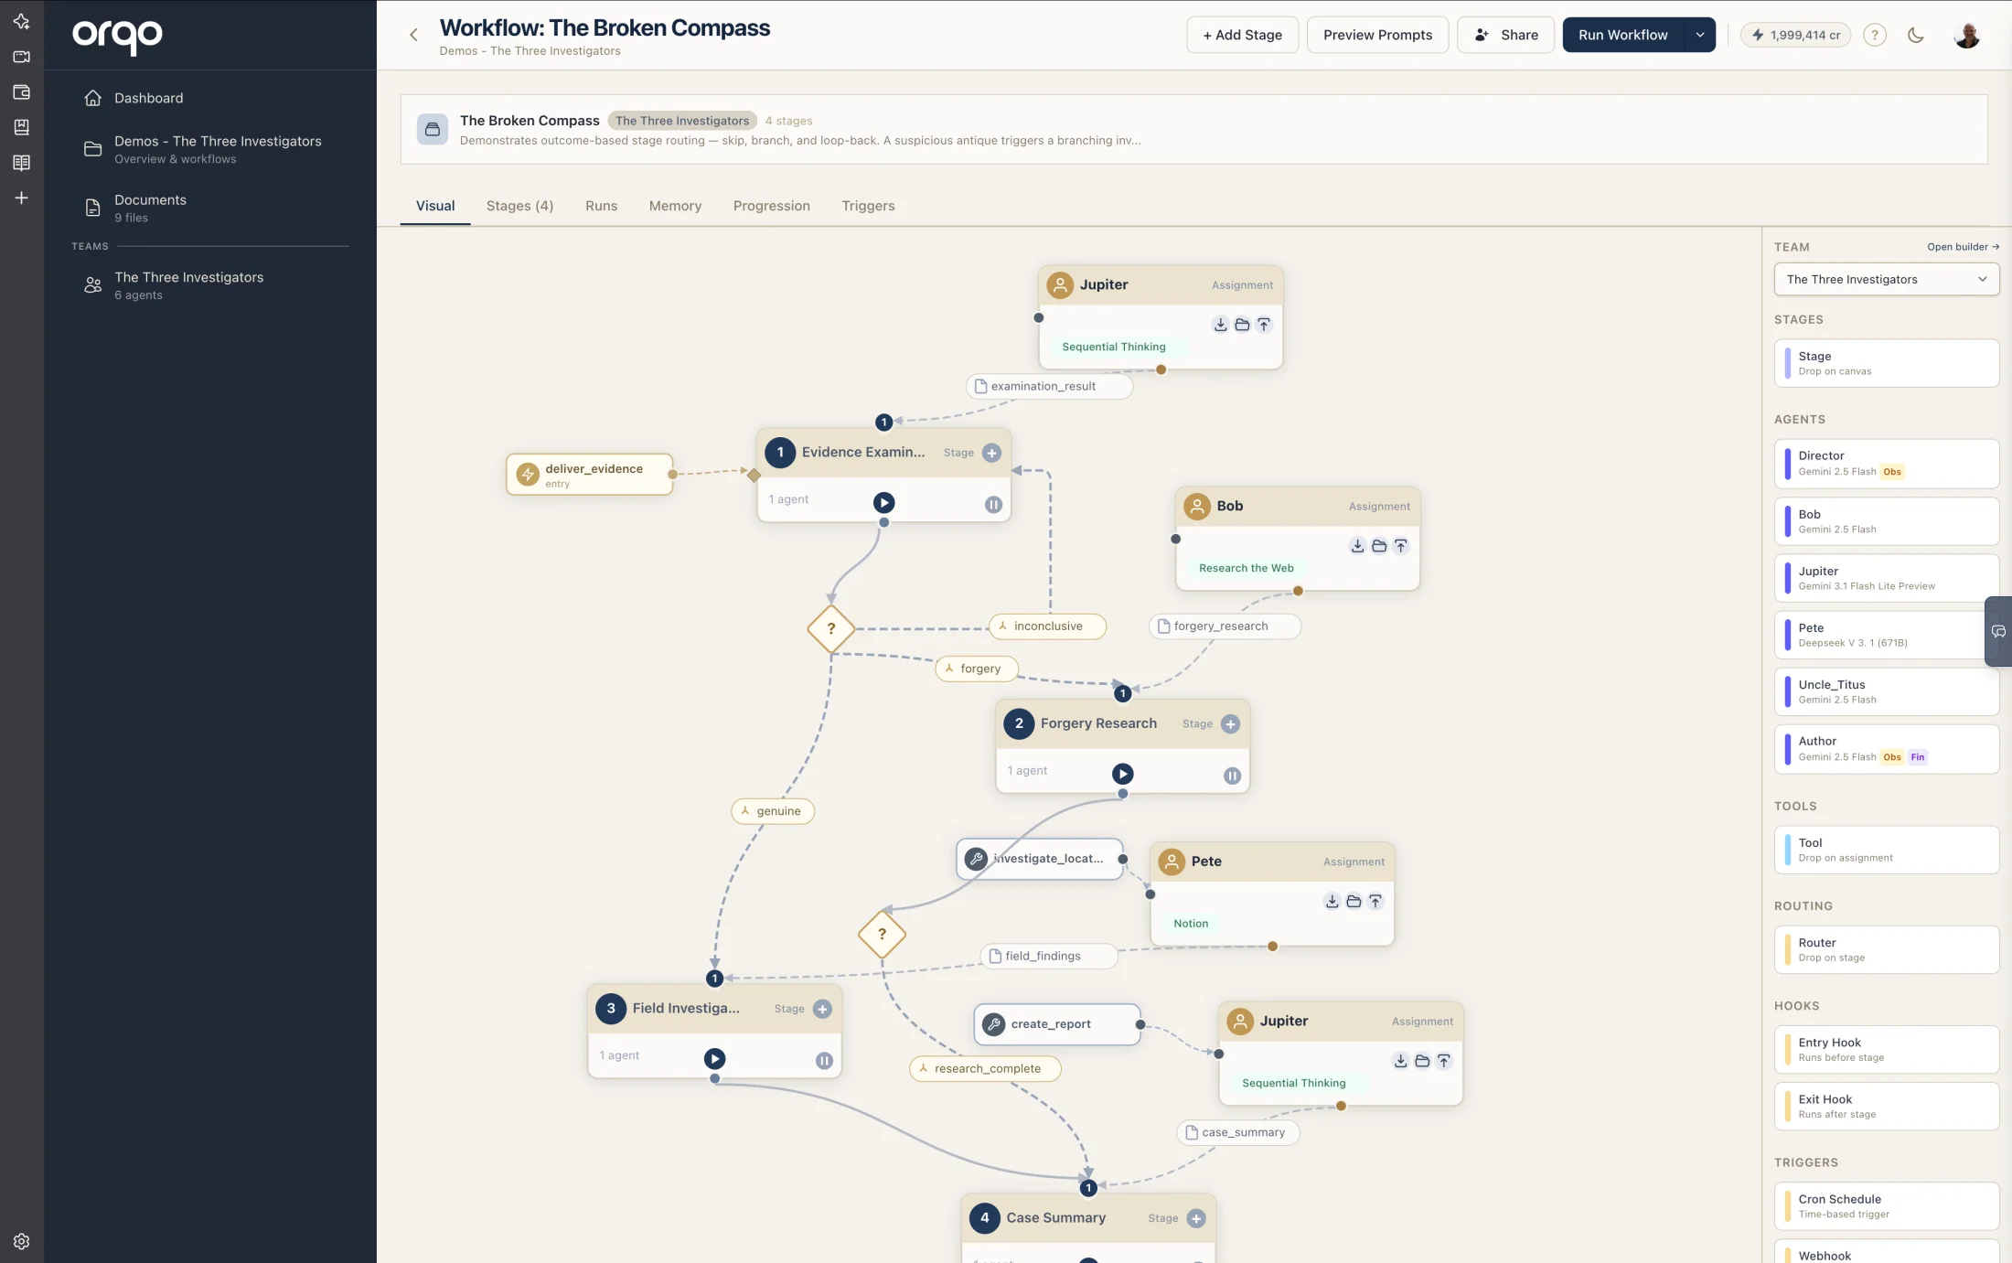Select the inconclusive route label
The height and width of the screenshot is (1263, 2012).
tap(1047, 626)
